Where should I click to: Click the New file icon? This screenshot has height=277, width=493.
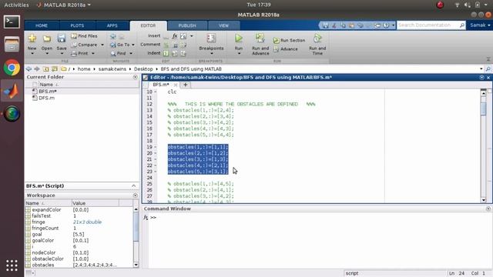click(32, 38)
